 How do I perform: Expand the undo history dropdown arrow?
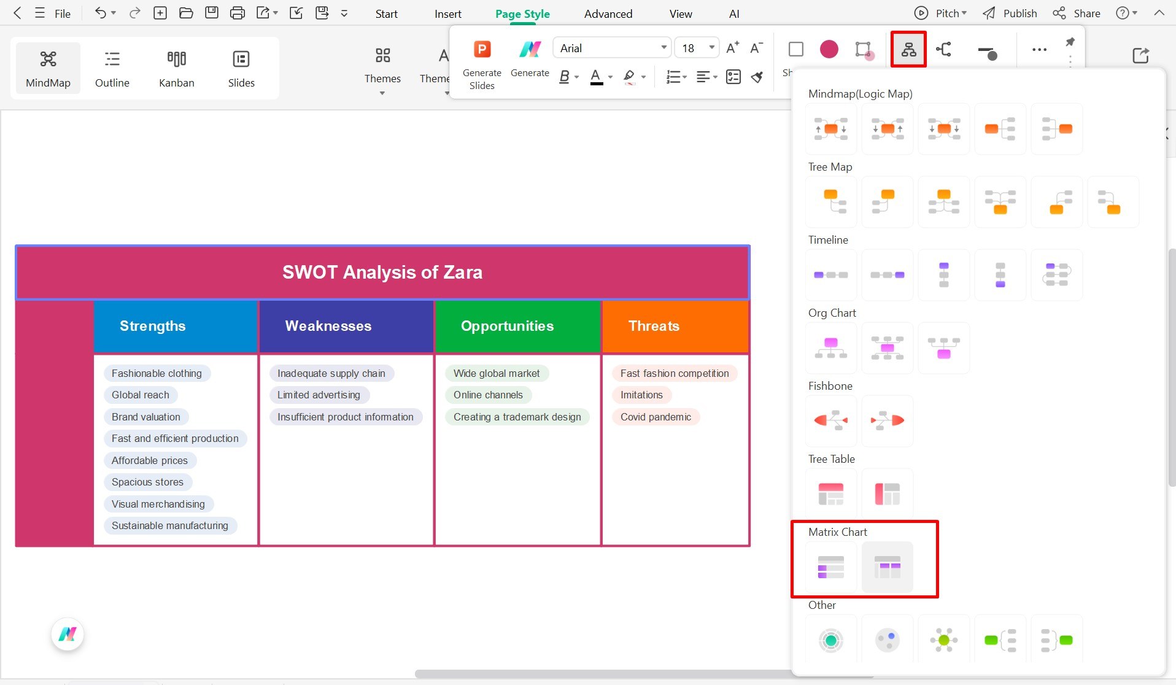(114, 13)
